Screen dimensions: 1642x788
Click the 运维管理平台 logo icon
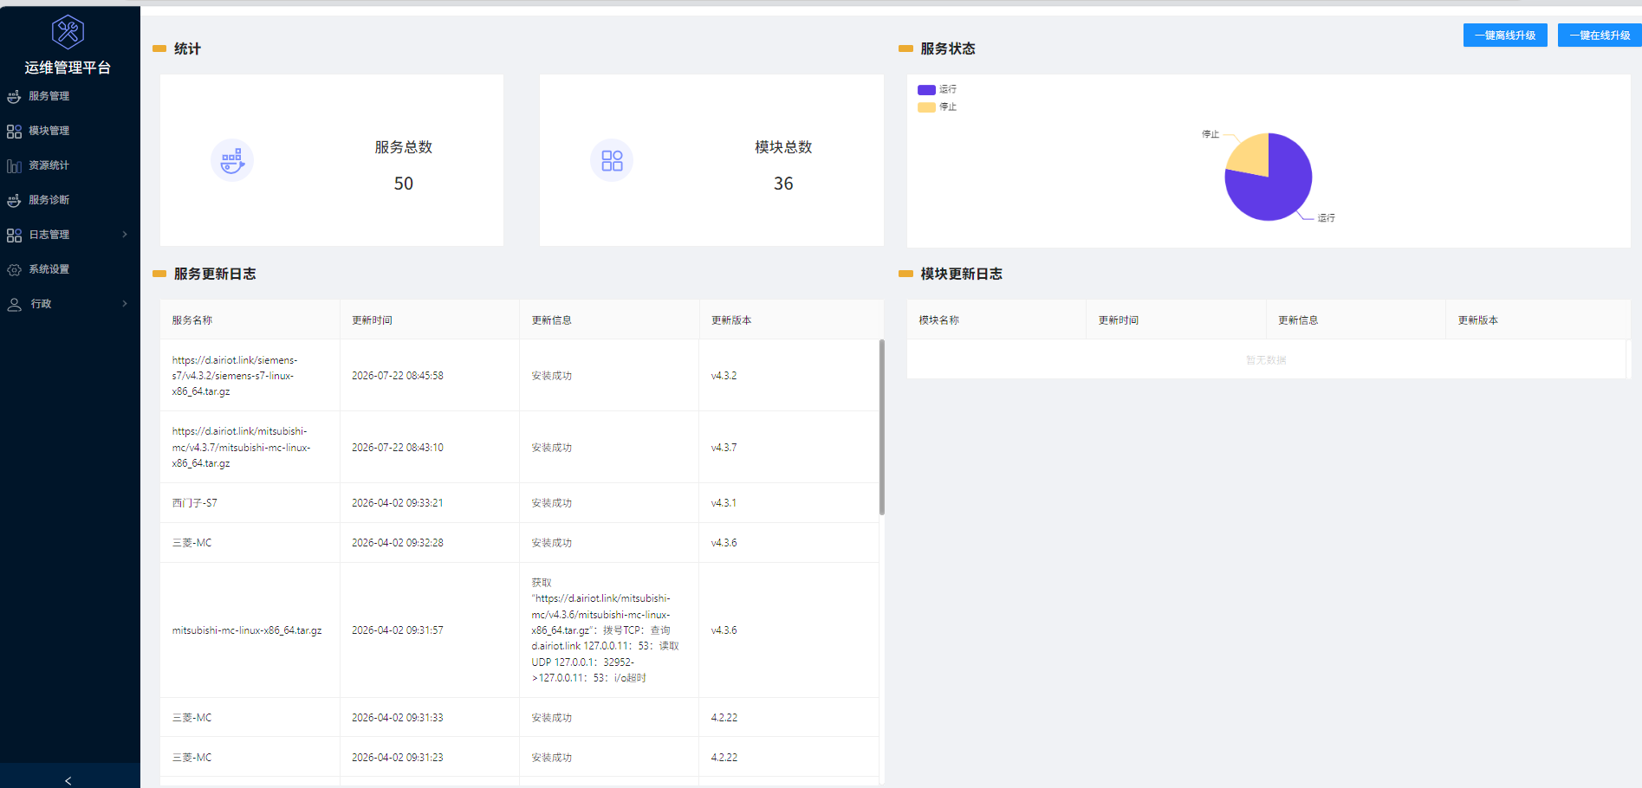(68, 32)
